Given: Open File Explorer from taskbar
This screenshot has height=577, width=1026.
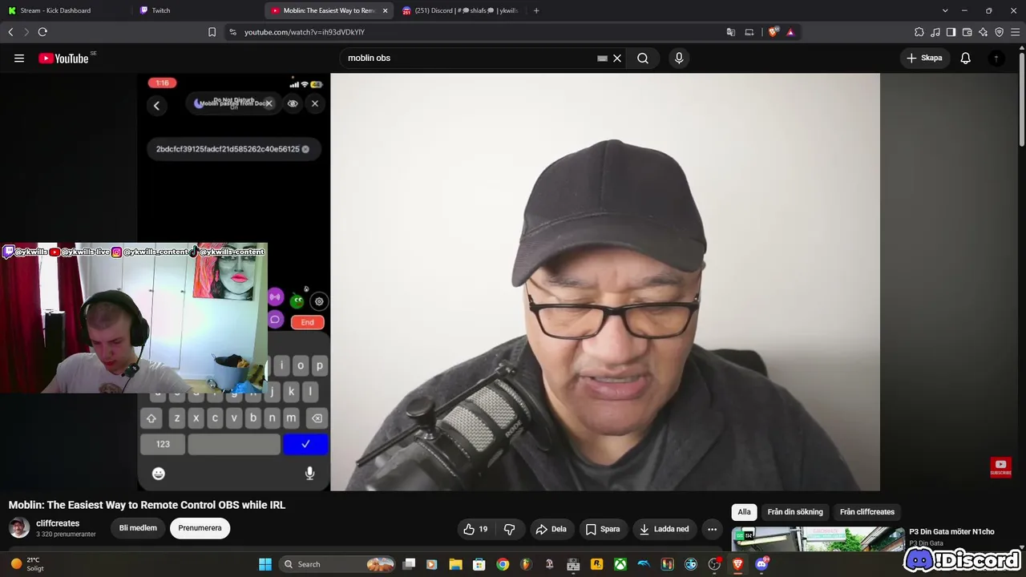Looking at the screenshot, I should (x=455, y=564).
